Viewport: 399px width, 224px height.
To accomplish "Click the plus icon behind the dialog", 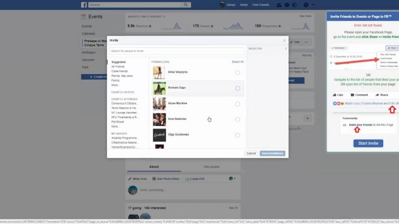I will click(x=308, y=118).
